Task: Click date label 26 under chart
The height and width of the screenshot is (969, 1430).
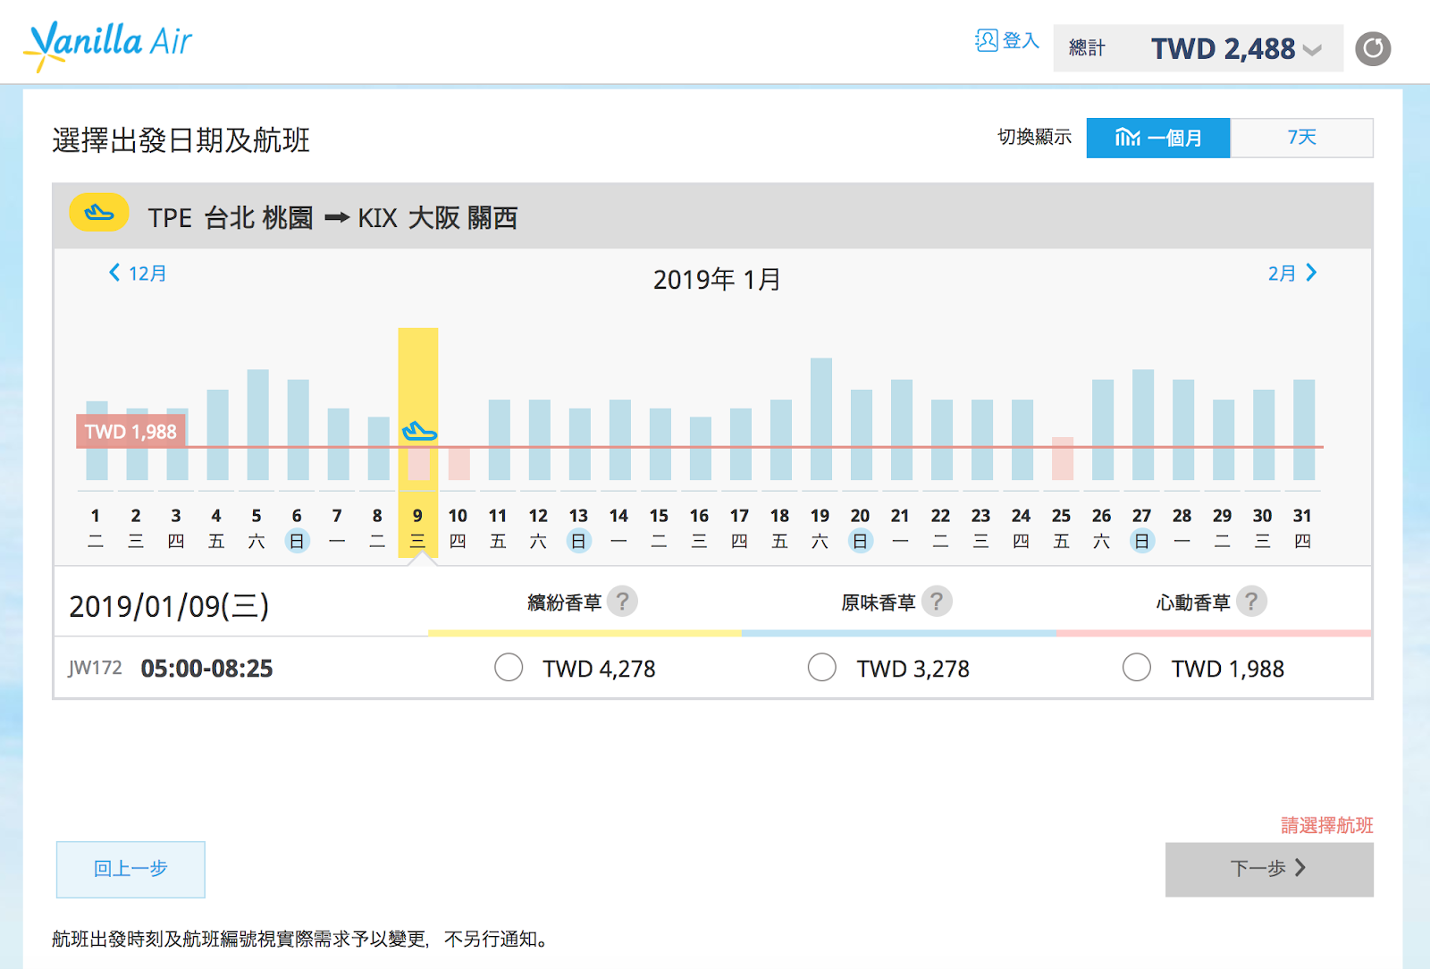Action: (1101, 527)
